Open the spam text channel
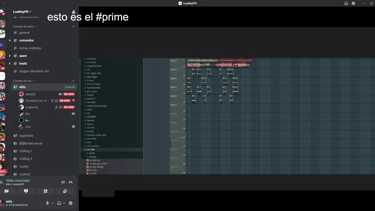The image size is (375, 211). [x=44, y=56]
